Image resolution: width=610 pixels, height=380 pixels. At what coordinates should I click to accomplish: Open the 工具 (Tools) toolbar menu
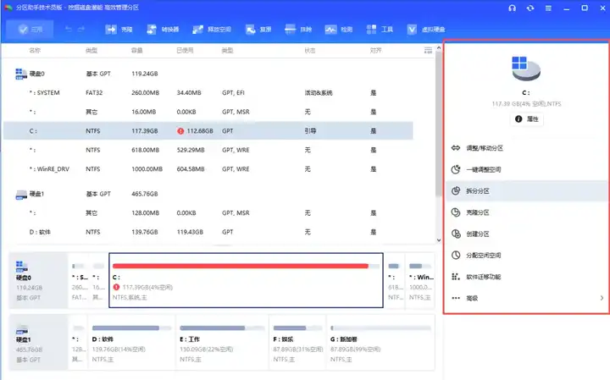[x=380, y=29]
